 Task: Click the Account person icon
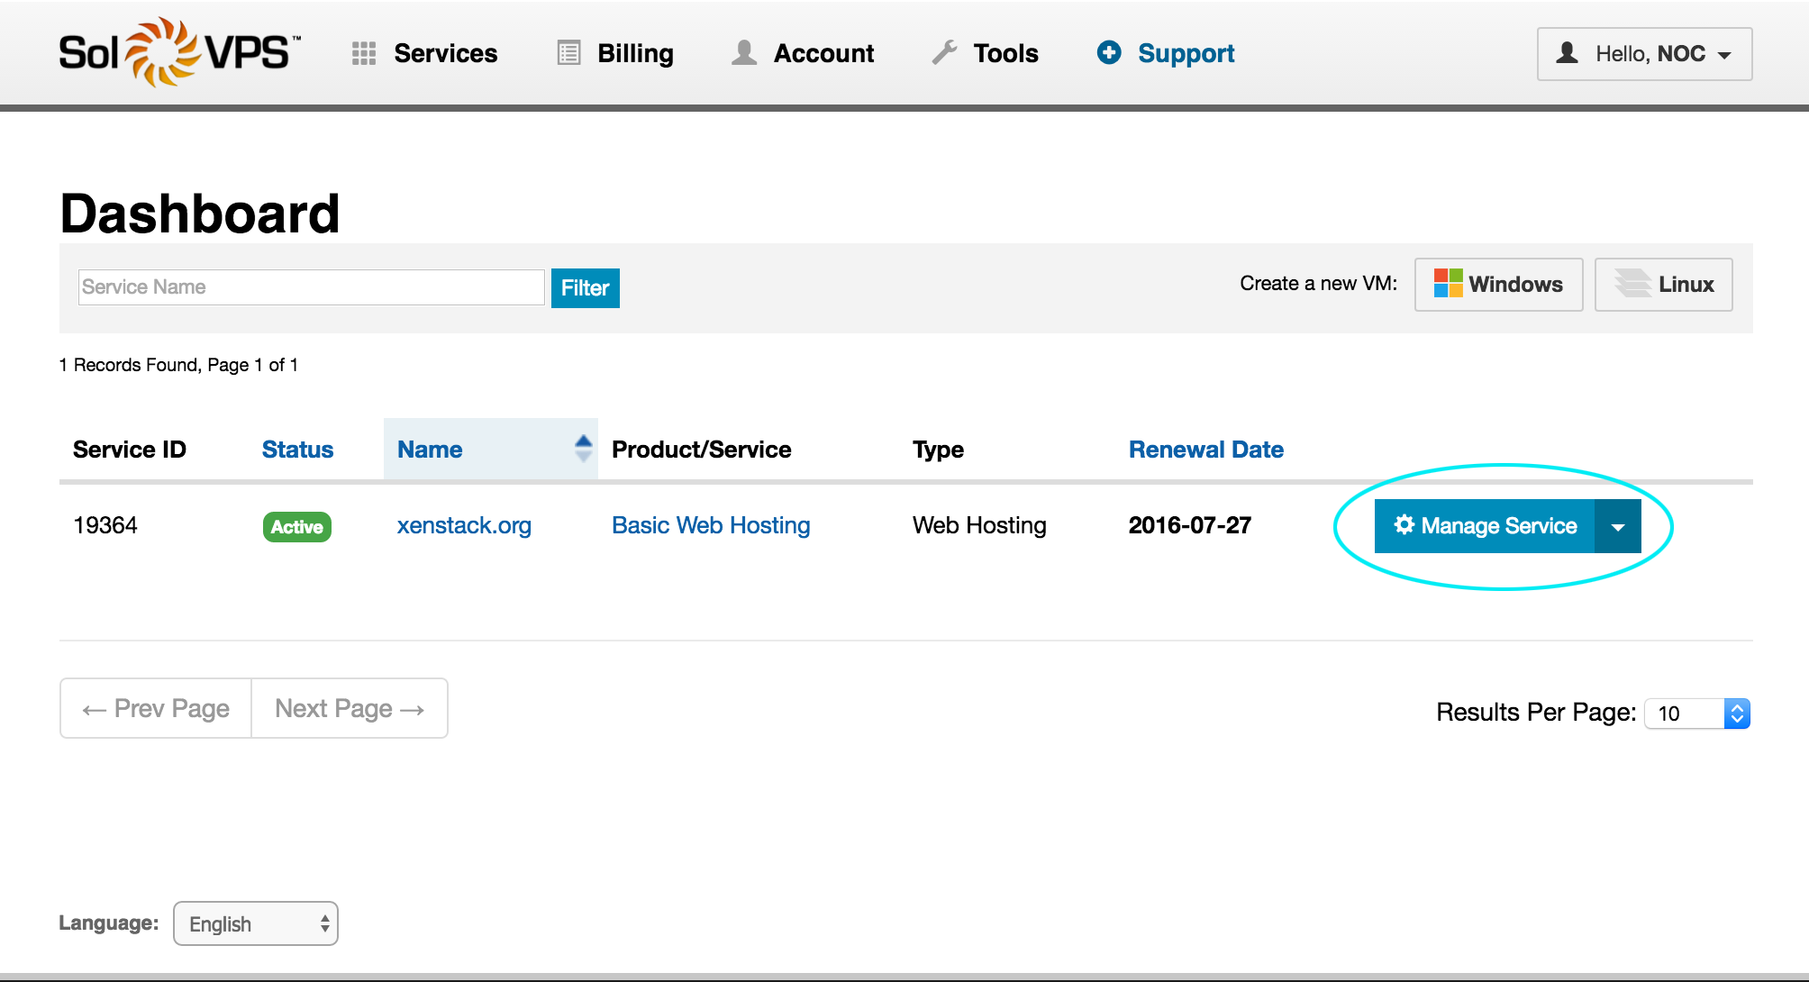coord(743,52)
